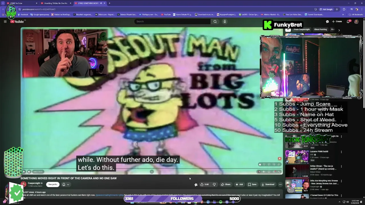Open the All Bookmarks folder
This screenshot has width=365, height=205.
[356, 15]
